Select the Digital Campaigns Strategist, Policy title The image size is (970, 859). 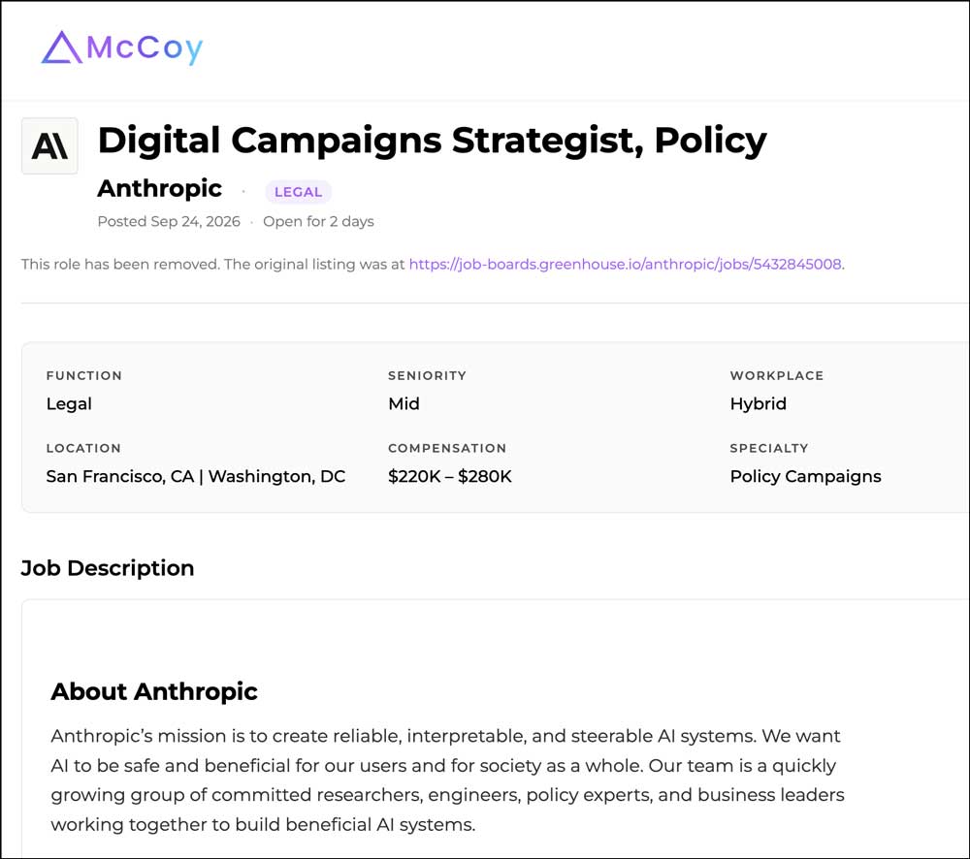[x=432, y=141]
